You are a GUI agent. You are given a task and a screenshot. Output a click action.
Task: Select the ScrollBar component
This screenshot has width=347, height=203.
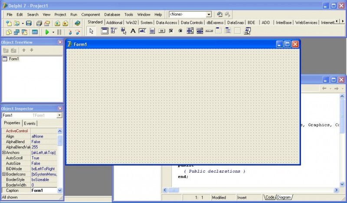pyautogui.click(x=209, y=31)
